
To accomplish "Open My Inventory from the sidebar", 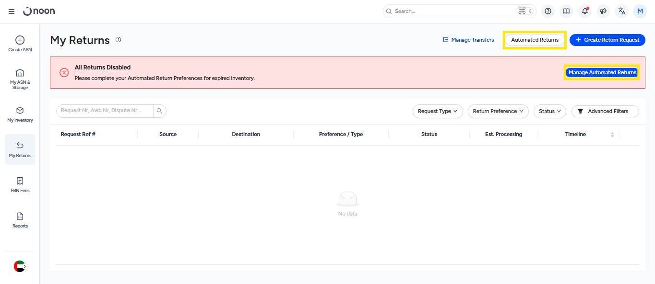I will pyautogui.click(x=20, y=114).
